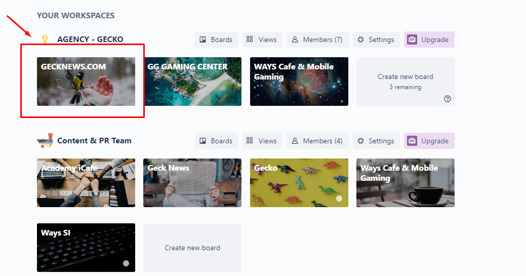526x276 pixels.
Task: Open the Ways SI board
Action: point(86,248)
